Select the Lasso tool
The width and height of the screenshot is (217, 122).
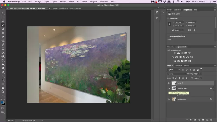coord(3,21)
